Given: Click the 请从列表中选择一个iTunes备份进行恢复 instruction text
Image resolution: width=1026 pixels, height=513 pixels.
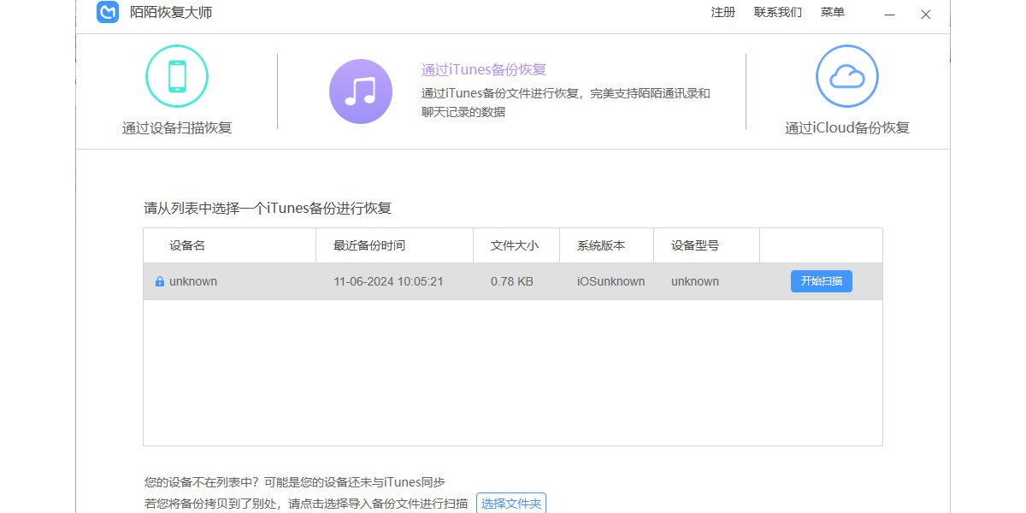Looking at the screenshot, I should [x=268, y=208].
